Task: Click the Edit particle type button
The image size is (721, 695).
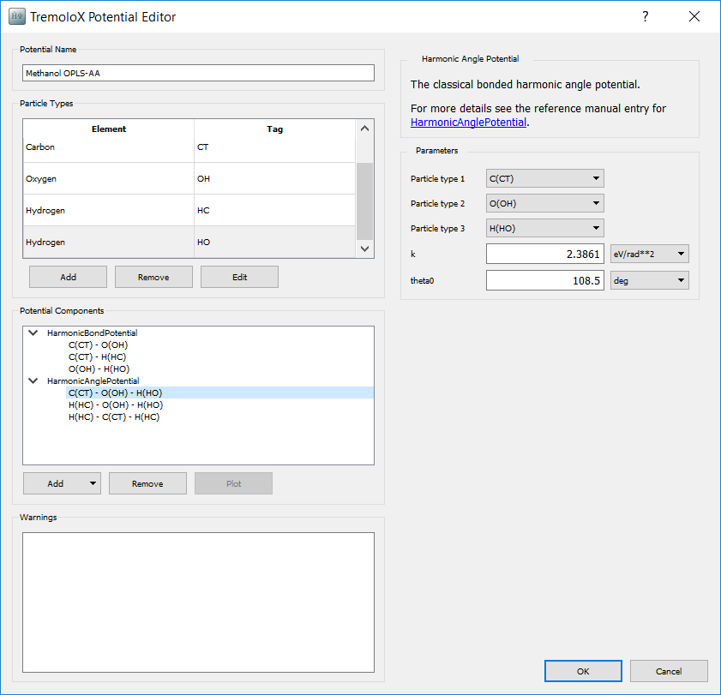Action: click(239, 277)
